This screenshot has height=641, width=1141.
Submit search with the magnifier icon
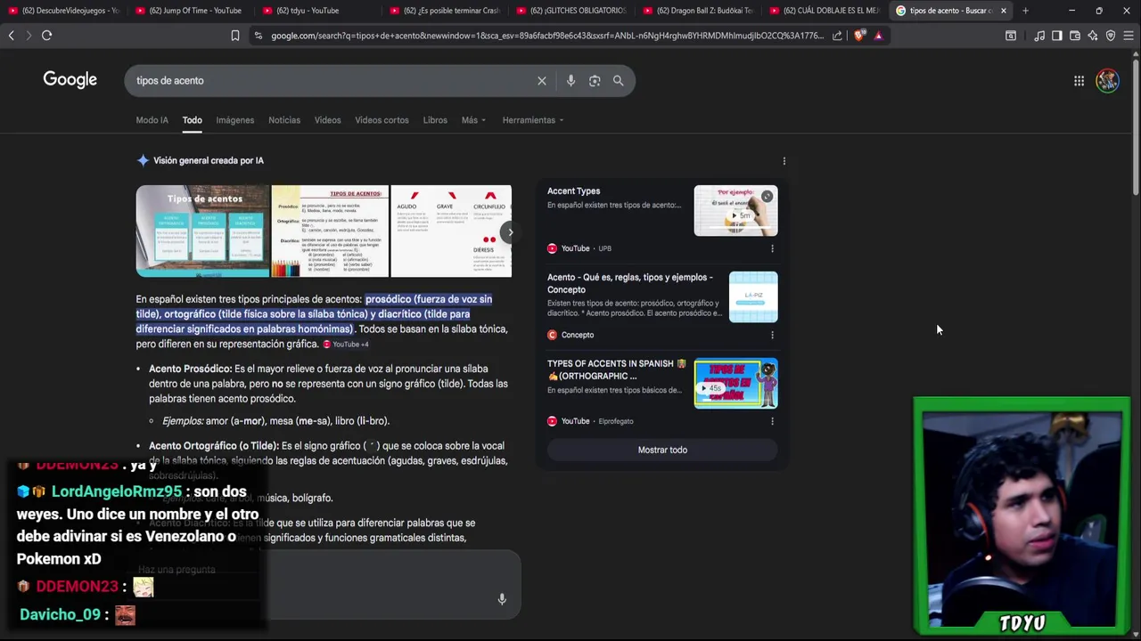tap(618, 81)
